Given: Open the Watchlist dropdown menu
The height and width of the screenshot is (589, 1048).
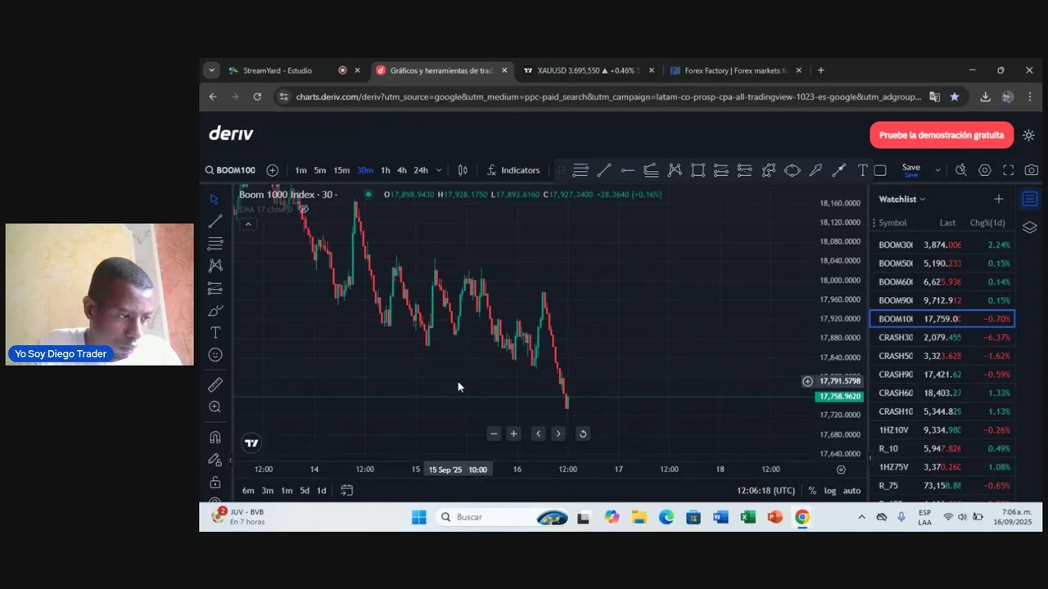Looking at the screenshot, I should 901,199.
